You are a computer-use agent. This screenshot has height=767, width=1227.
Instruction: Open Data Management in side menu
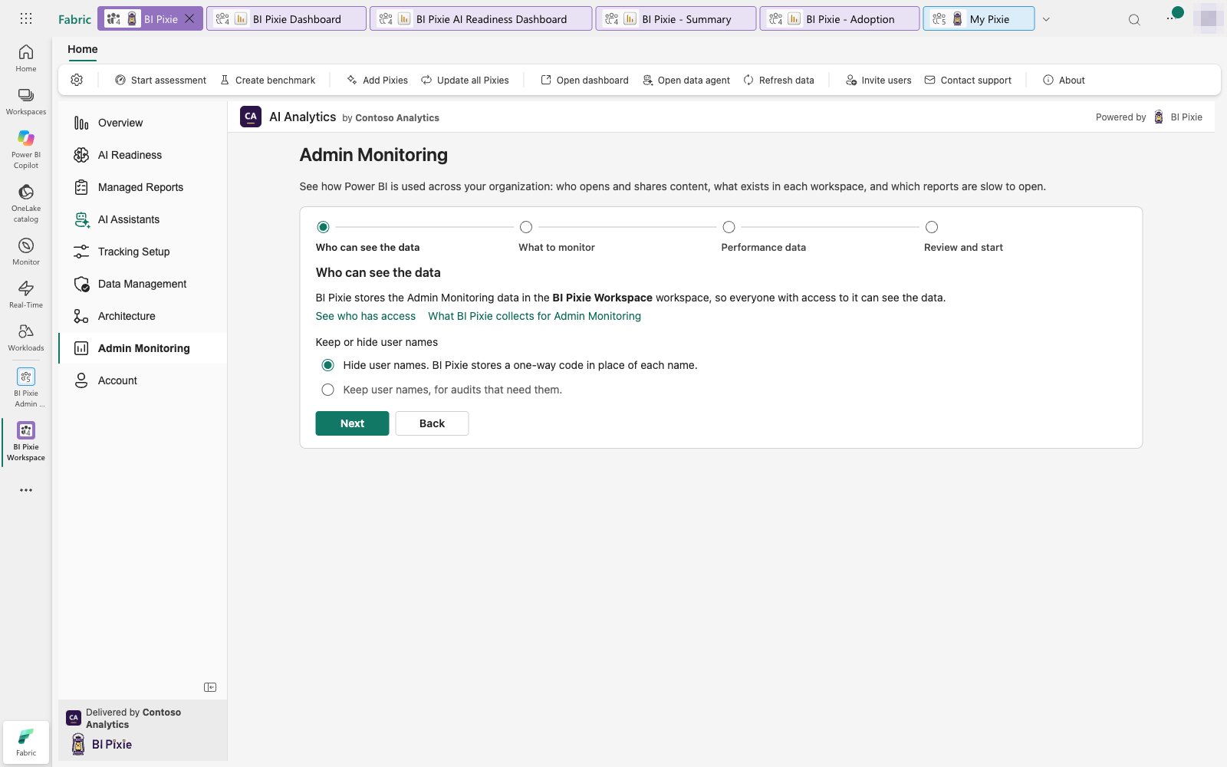[143, 284]
